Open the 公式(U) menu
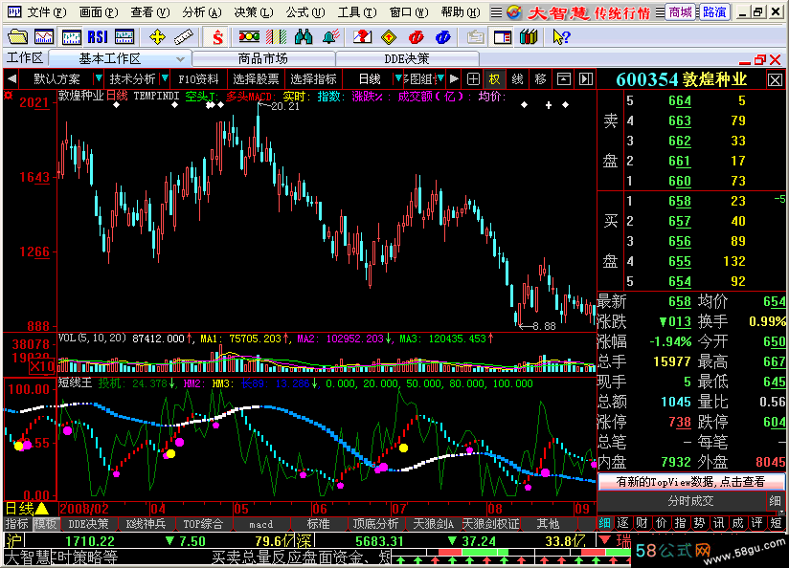The width and height of the screenshot is (789, 568). 304,12
